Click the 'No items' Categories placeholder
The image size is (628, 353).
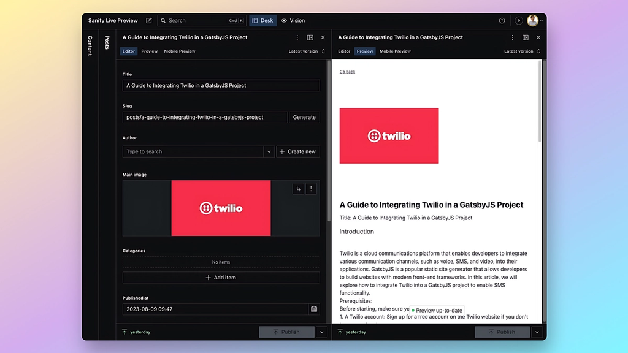tap(221, 262)
